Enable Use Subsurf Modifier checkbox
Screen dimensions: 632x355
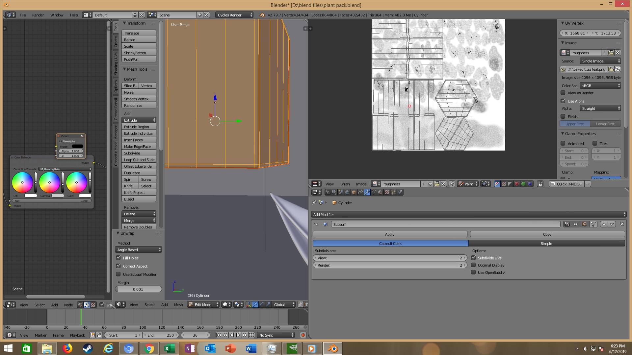[x=118, y=274]
